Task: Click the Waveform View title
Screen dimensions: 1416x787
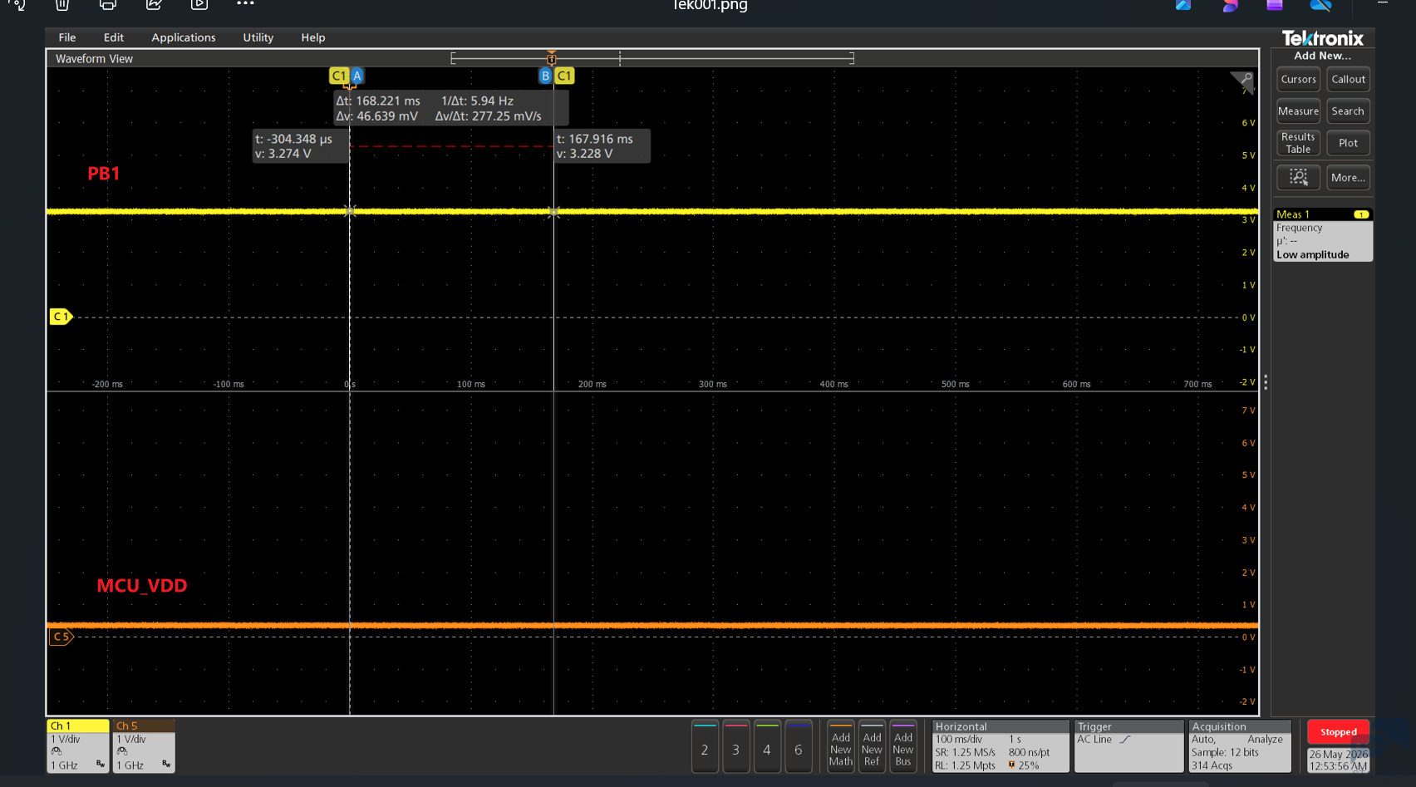Action: click(94, 59)
